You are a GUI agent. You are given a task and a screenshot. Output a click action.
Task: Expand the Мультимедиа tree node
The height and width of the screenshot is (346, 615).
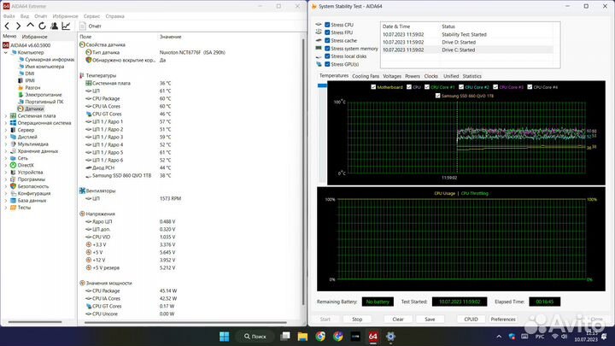click(6, 144)
